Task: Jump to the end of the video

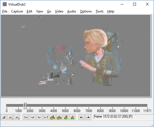Action: 46,117
